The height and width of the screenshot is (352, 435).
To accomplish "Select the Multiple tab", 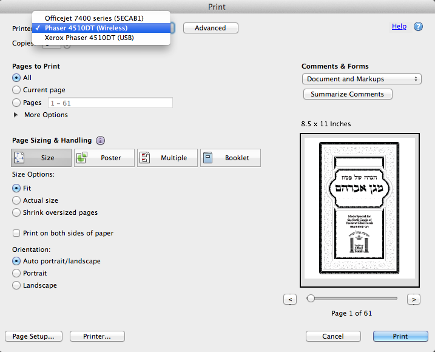I will [167, 158].
